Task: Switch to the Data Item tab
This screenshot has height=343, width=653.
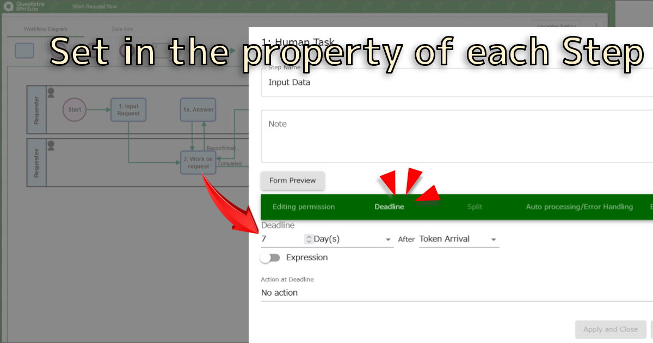Action: click(122, 29)
